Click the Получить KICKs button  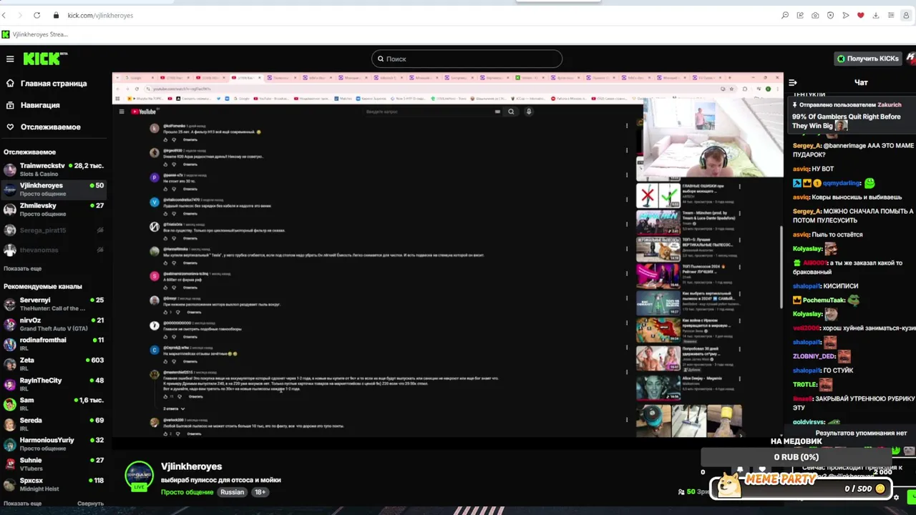click(x=867, y=59)
